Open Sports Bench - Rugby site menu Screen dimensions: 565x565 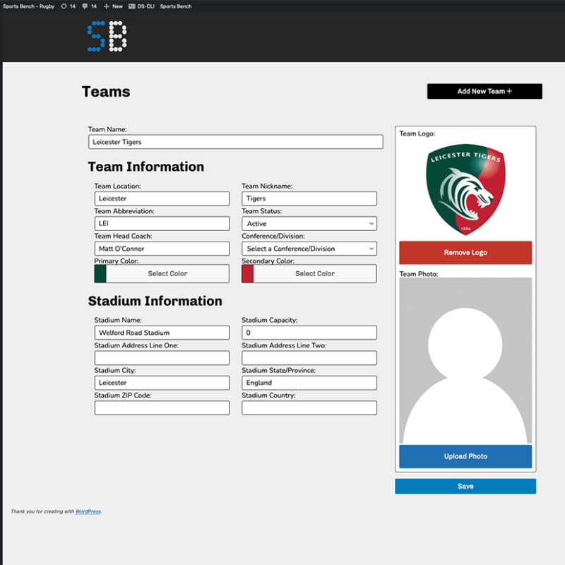(x=28, y=6)
